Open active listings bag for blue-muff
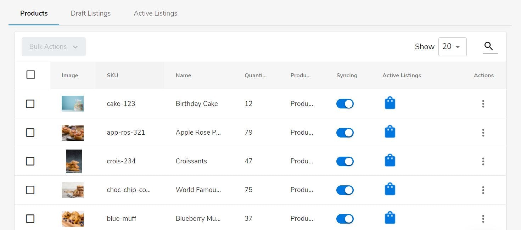This screenshot has height=230, width=521. [390, 218]
